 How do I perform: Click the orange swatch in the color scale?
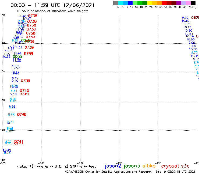(159, 3)
